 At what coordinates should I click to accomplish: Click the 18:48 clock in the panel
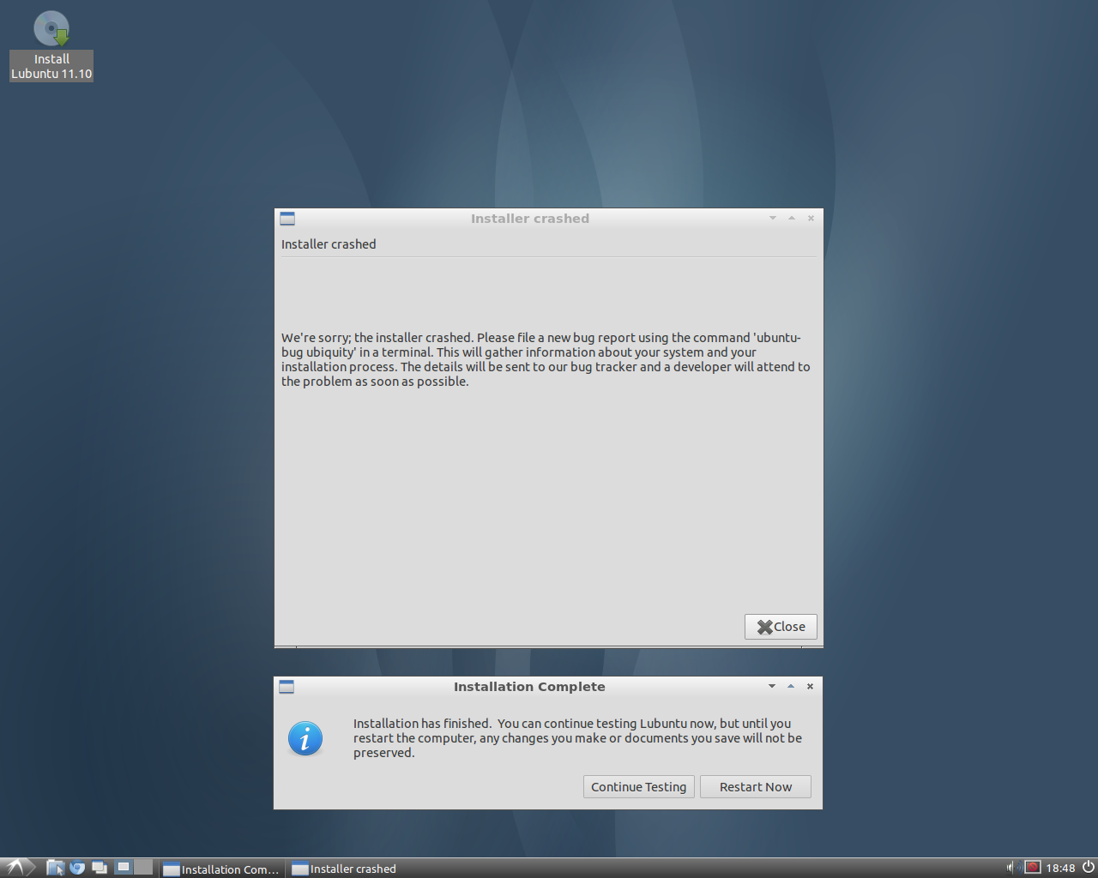pos(1060,869)
